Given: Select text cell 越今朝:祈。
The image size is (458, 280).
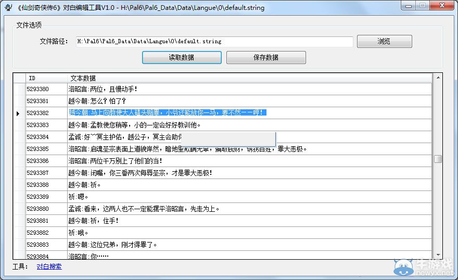Looking at the screenshot, I should point(249,185).
